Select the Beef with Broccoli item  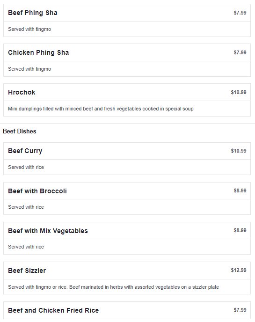click(37, 191)
